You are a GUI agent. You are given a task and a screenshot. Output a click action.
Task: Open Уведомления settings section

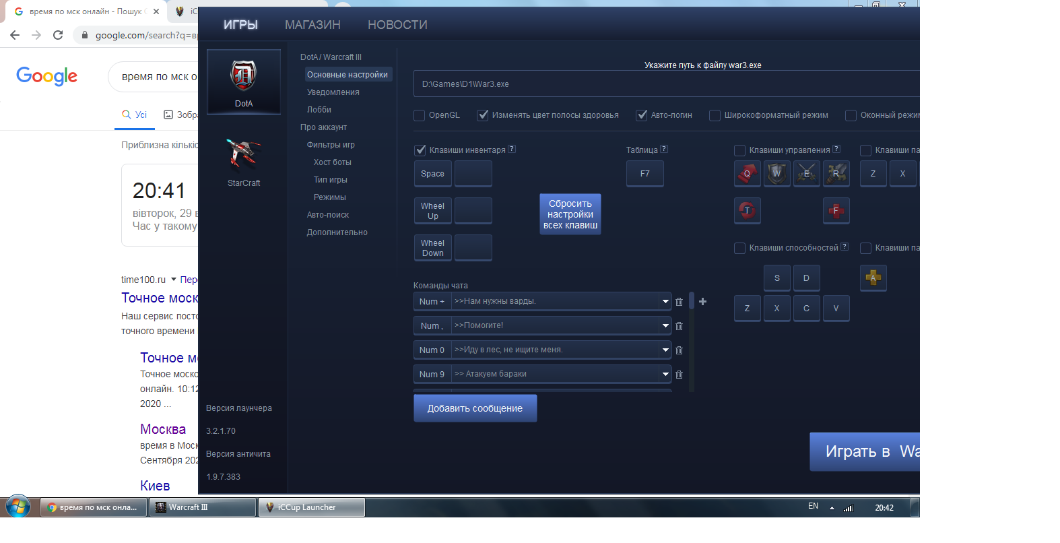point(333,92)
